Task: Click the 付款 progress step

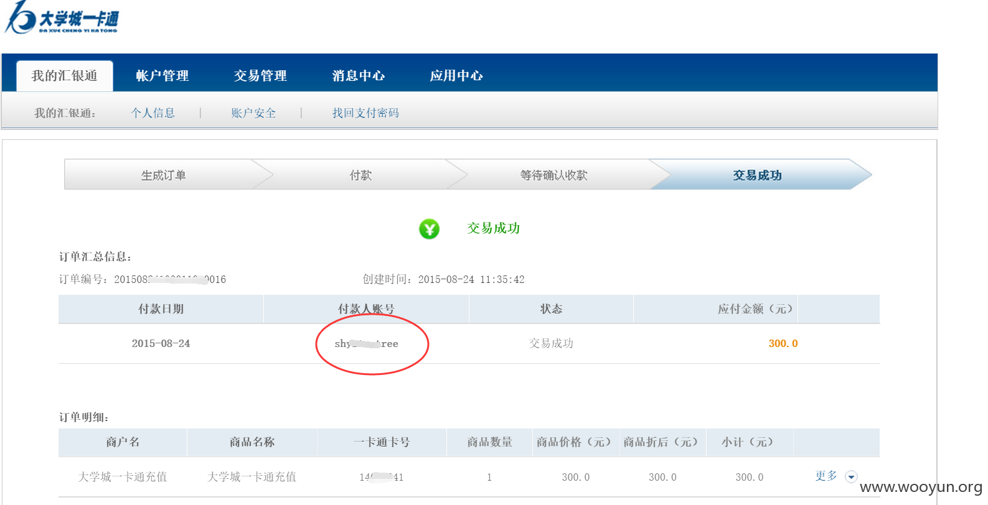Action: pos(360,175)
